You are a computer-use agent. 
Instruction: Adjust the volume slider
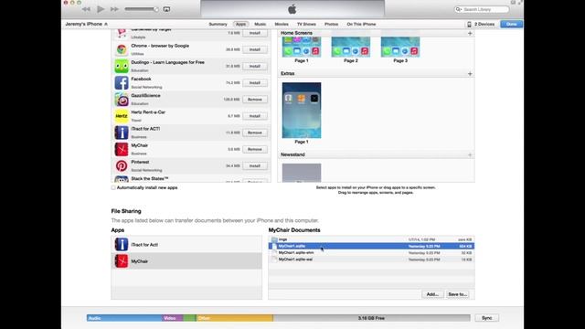[141, 9]
